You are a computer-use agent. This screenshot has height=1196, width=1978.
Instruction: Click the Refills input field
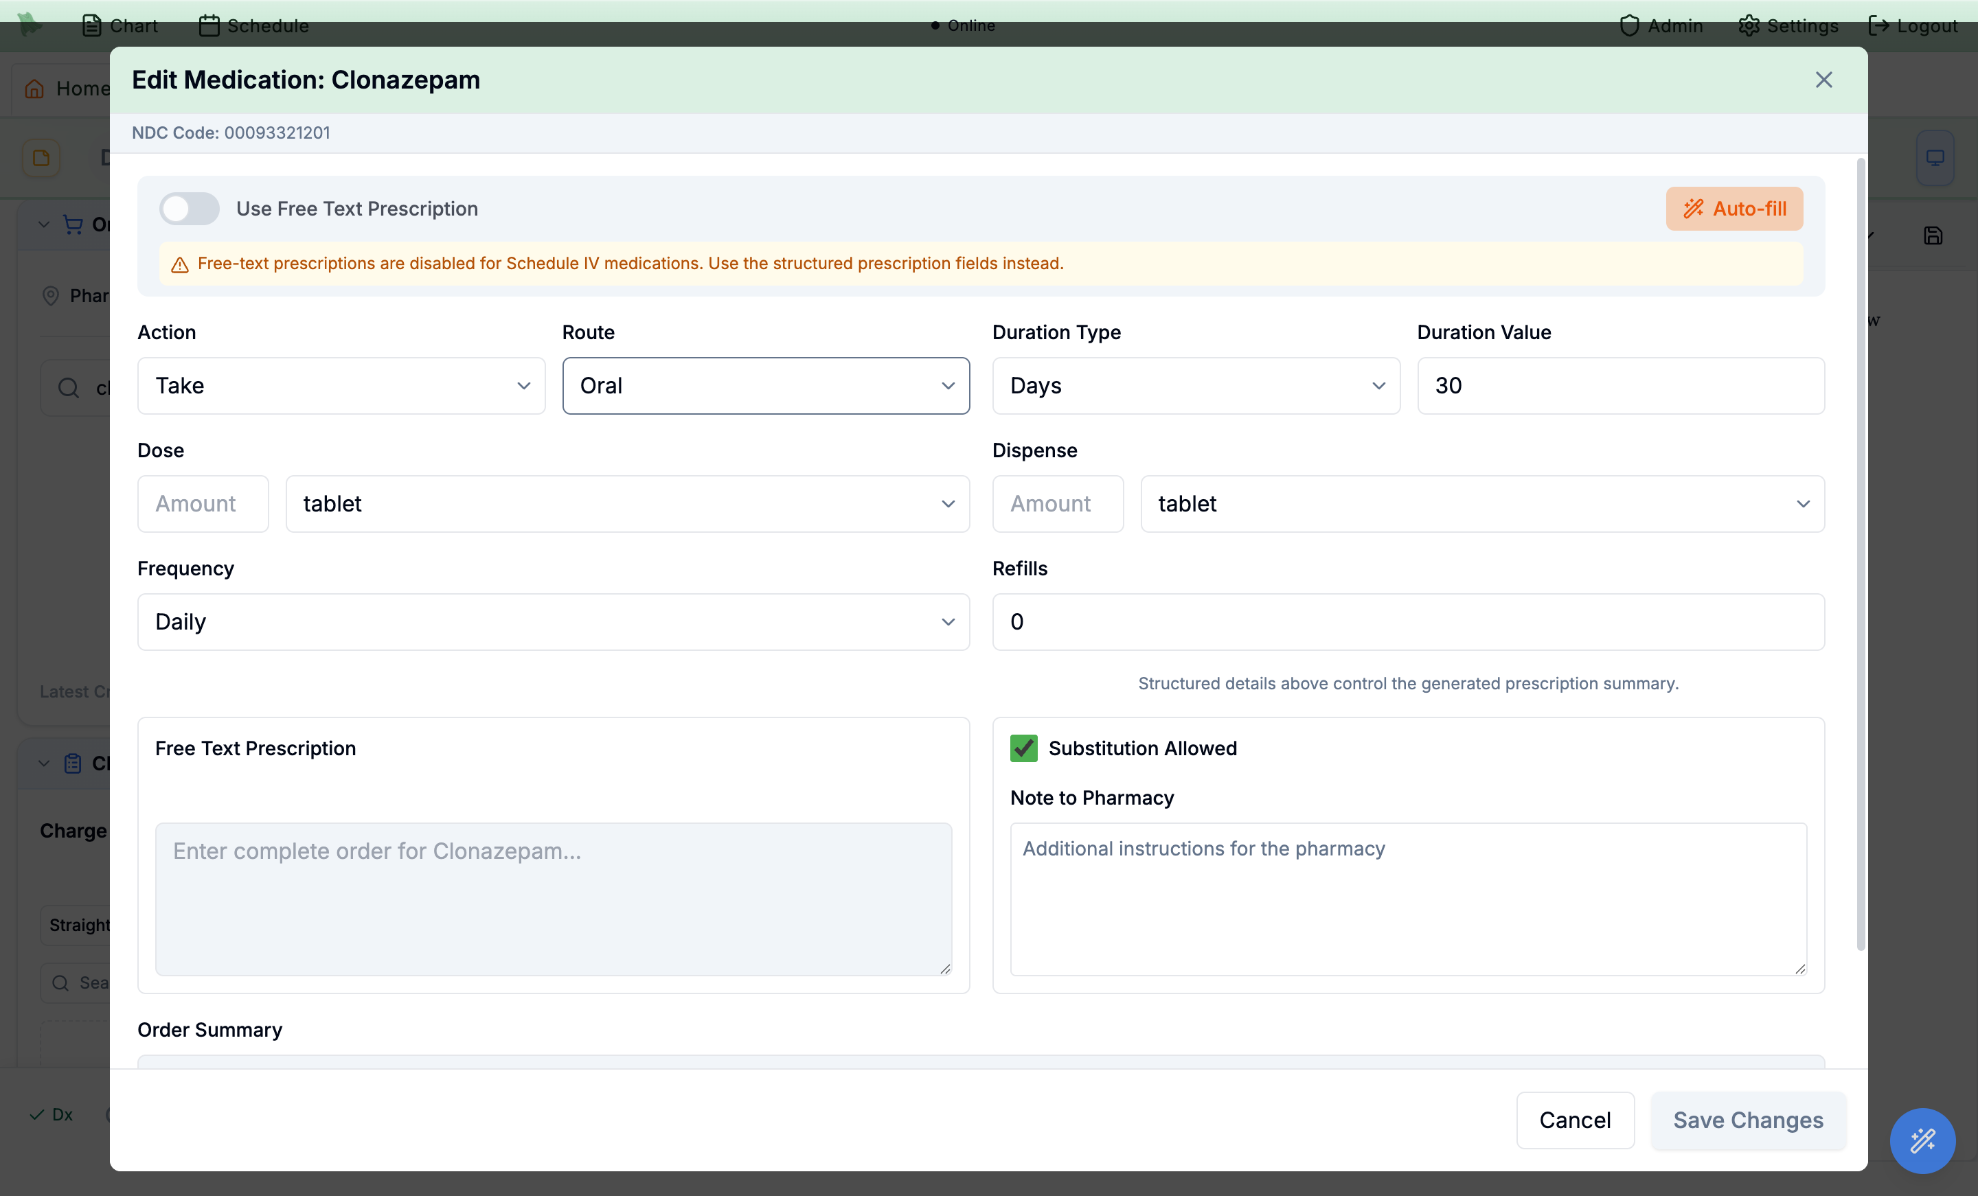(x=1408, y=622)
